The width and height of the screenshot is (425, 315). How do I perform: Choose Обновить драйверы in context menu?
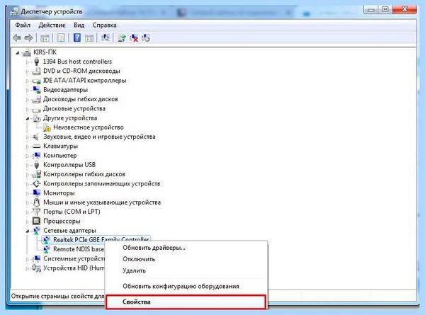[186, 248]
